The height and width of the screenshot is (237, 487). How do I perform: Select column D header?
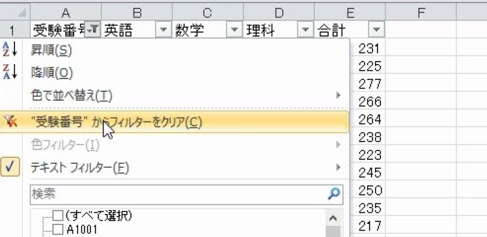279,12
